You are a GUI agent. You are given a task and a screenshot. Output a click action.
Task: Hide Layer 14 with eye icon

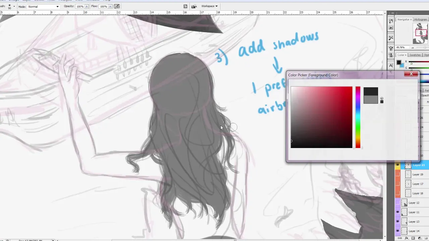coord(398,231)
